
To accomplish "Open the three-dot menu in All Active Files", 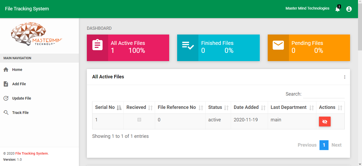I will coord(345,77).
